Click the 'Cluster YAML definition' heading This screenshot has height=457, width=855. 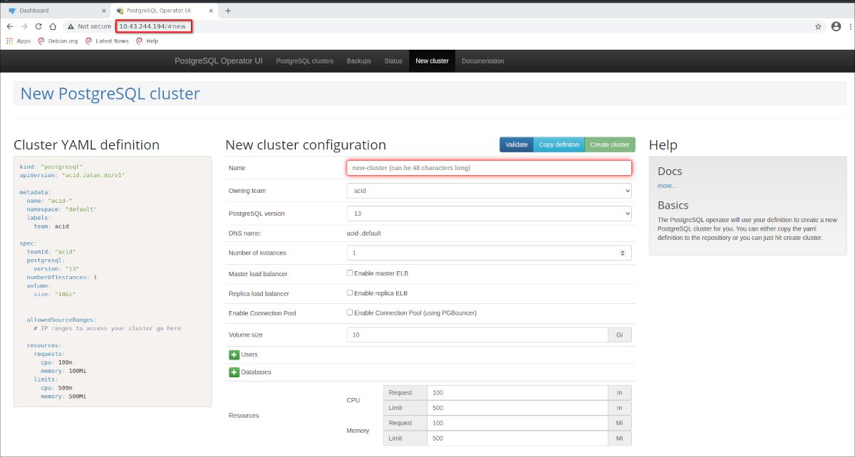point(86,145)
